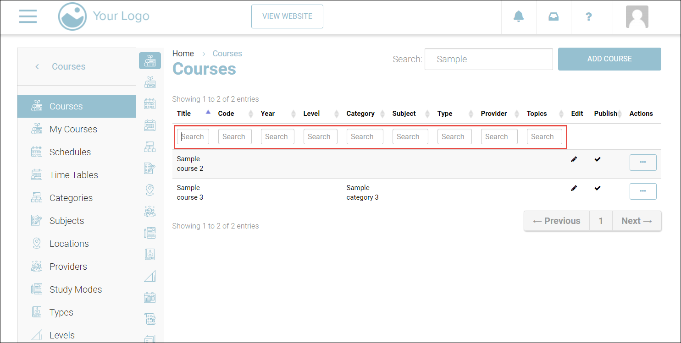Click the help question mark icon
Image resolution: width=681 pixels, height=343 pixels.
[x=589, y=17]
